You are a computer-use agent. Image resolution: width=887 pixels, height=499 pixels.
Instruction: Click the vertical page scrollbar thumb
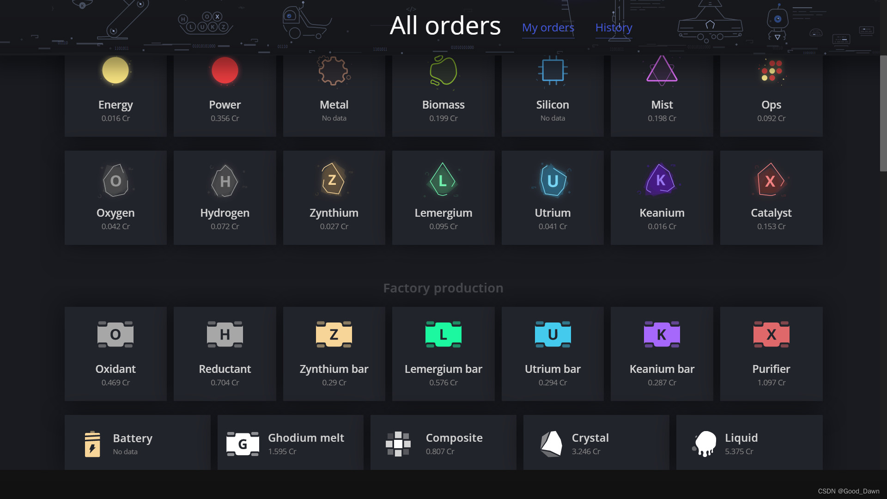(x=883, y=113)
